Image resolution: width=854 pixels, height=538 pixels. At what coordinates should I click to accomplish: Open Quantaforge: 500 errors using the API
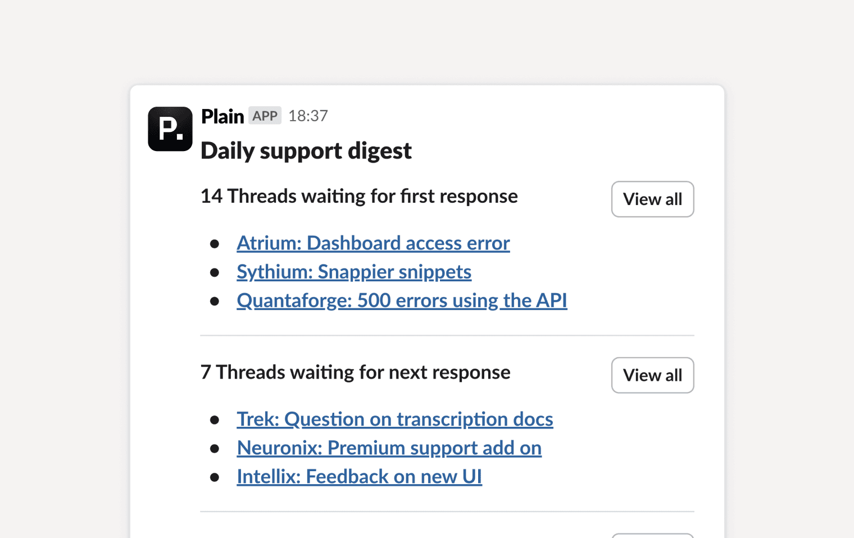point(402,301)
